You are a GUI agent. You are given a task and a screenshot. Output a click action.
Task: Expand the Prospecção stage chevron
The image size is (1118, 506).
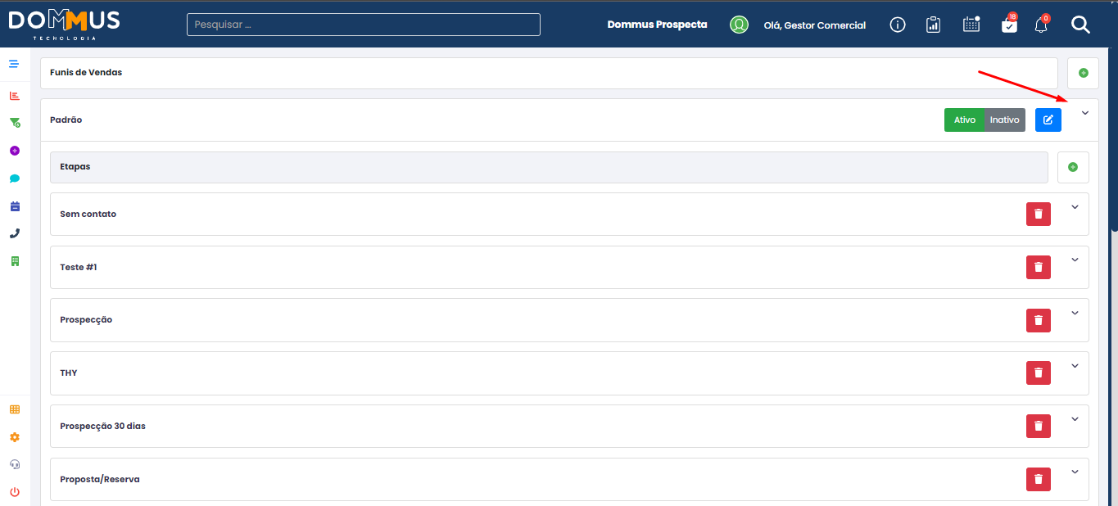click(x=1075, y=313)
